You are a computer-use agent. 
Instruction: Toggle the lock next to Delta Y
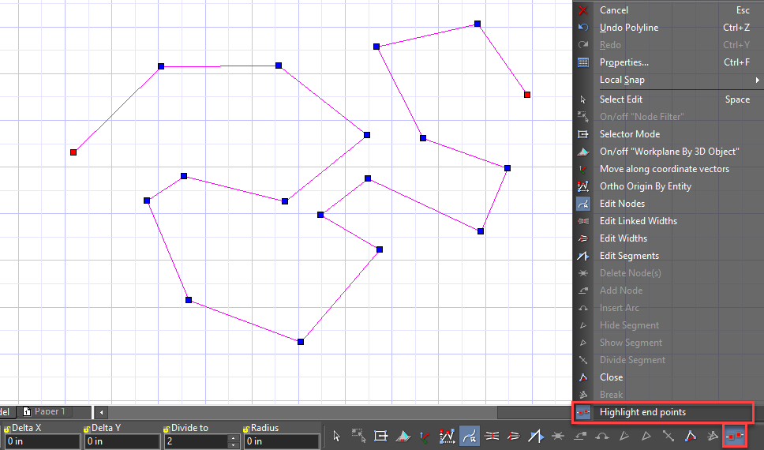87,429
